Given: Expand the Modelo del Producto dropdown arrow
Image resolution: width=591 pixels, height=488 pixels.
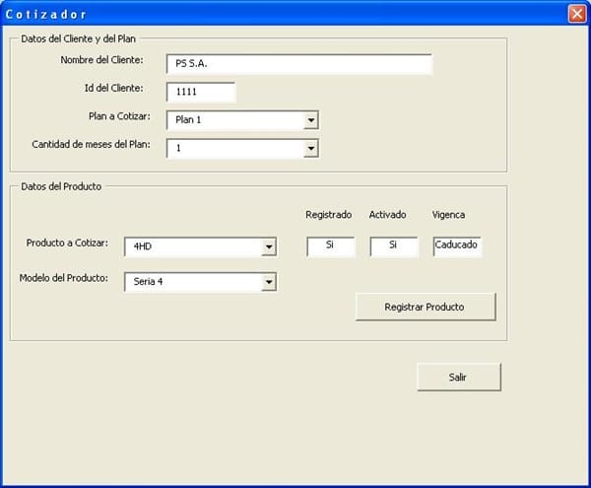Looking at the screenshot, I should 268,283.
